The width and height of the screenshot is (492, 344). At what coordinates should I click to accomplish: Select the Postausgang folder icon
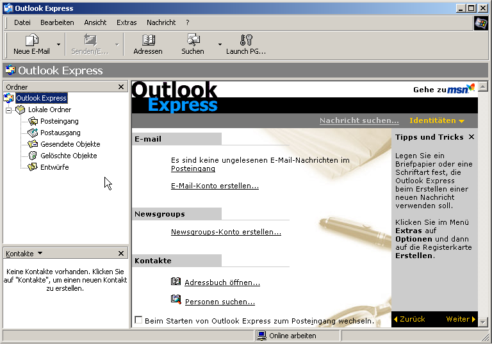click(33, 133)
